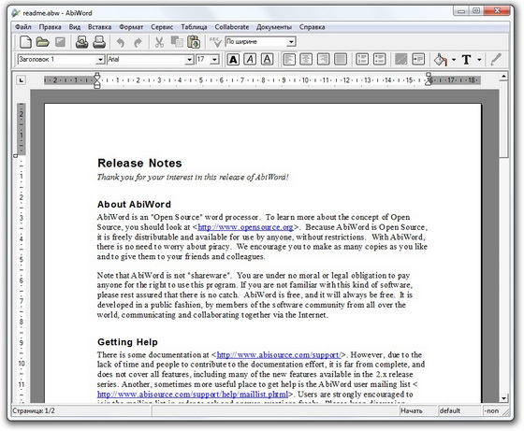Apply highlight color with paint bucket
Viewport: 524px width, 431px height.
click(x=441, y=60)
